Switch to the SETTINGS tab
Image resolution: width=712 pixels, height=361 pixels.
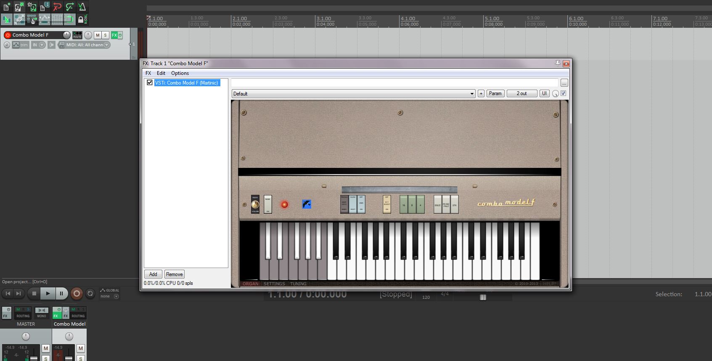(x=274, y=284)
